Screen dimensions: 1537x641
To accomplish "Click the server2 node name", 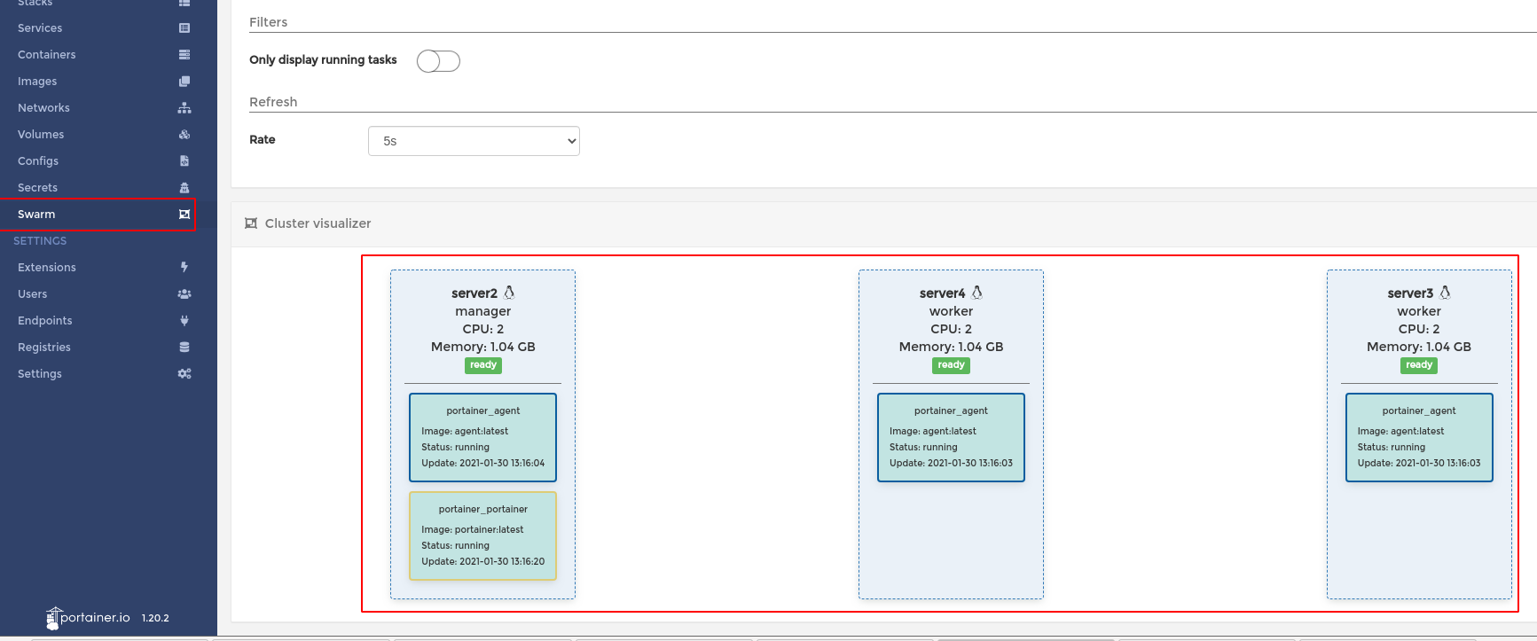I will click(474, 293).
